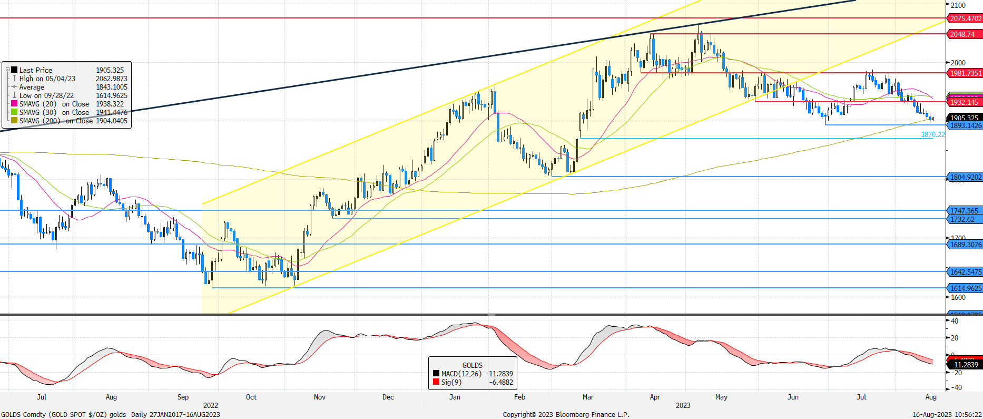The height and width of the screenshot is (419, 983).
Task: Click the olive SMAVG (200) swatch
Action: (14, 121)
